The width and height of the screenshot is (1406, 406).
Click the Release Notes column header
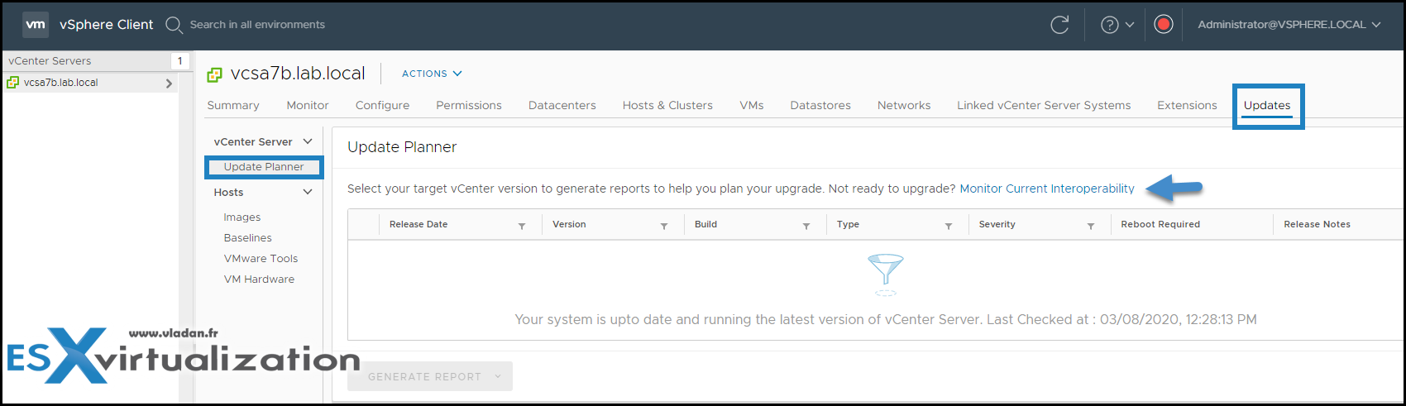tap(1317, 224)
